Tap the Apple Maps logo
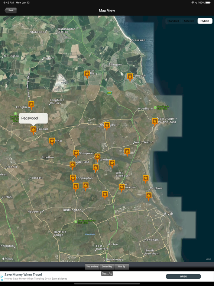214x286 pixels. pos(7,259)
